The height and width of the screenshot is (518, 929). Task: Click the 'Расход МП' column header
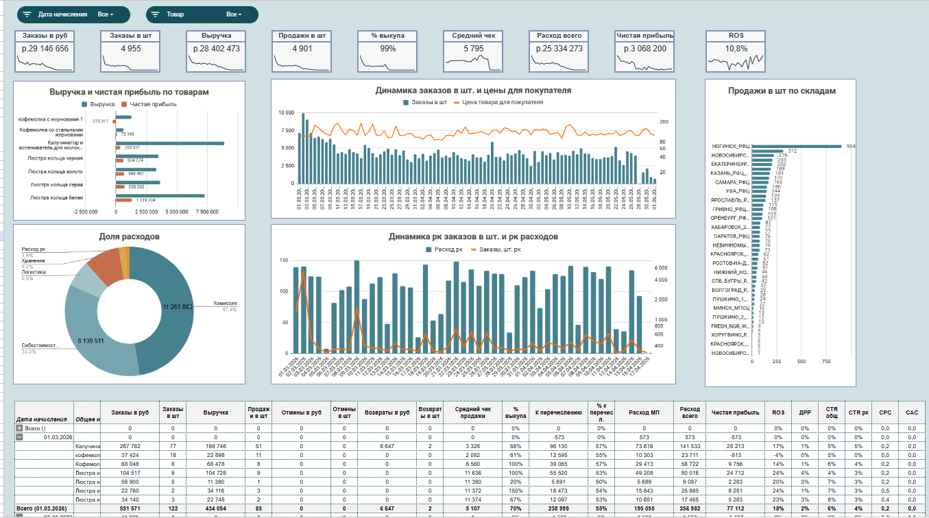click(644, 412)
